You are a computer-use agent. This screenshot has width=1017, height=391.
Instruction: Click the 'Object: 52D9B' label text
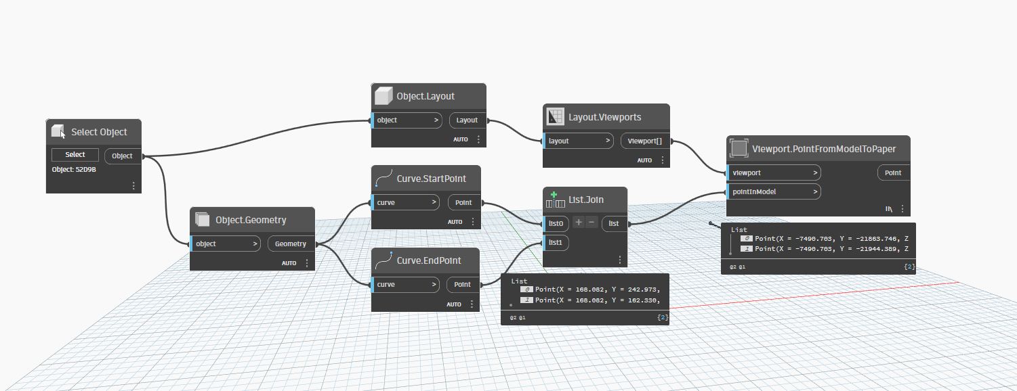tap(74, 170)
